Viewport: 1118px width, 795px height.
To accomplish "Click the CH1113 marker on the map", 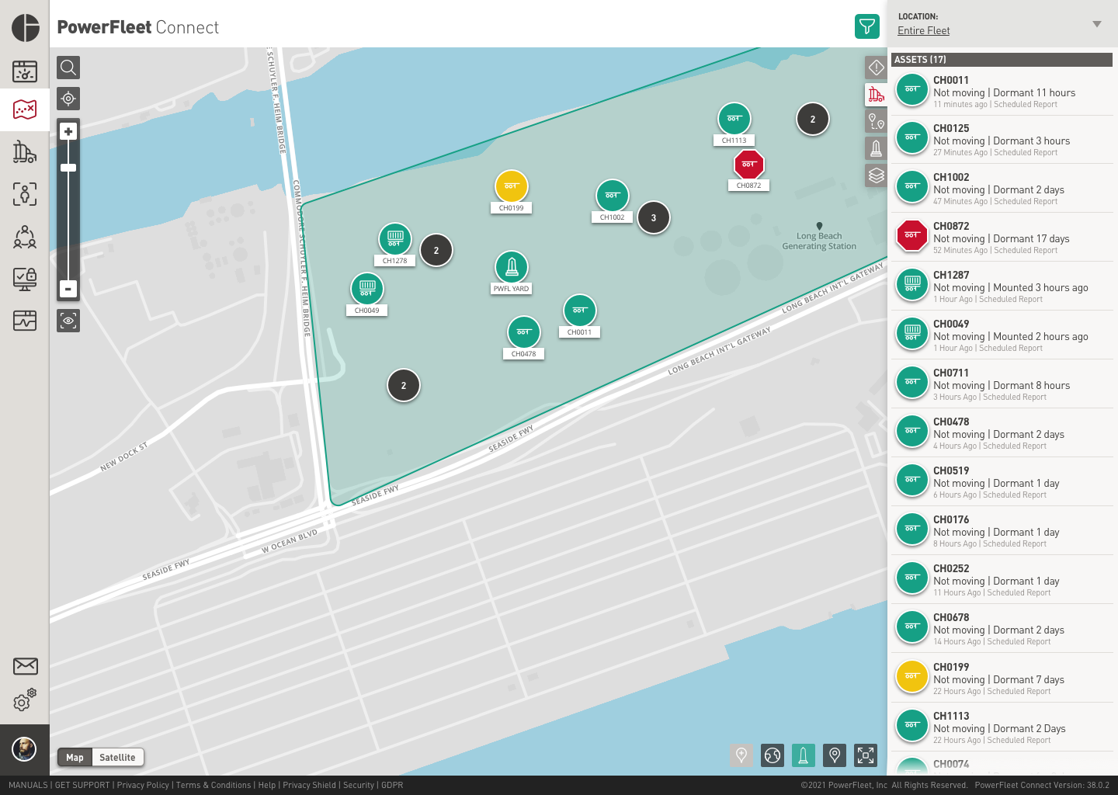I will pyautogui.click(x=734, y=119).
